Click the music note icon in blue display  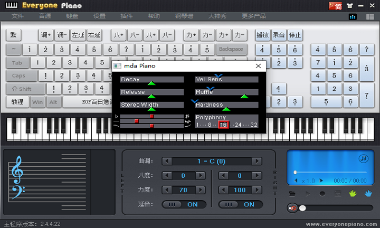(x=363, y=158)
